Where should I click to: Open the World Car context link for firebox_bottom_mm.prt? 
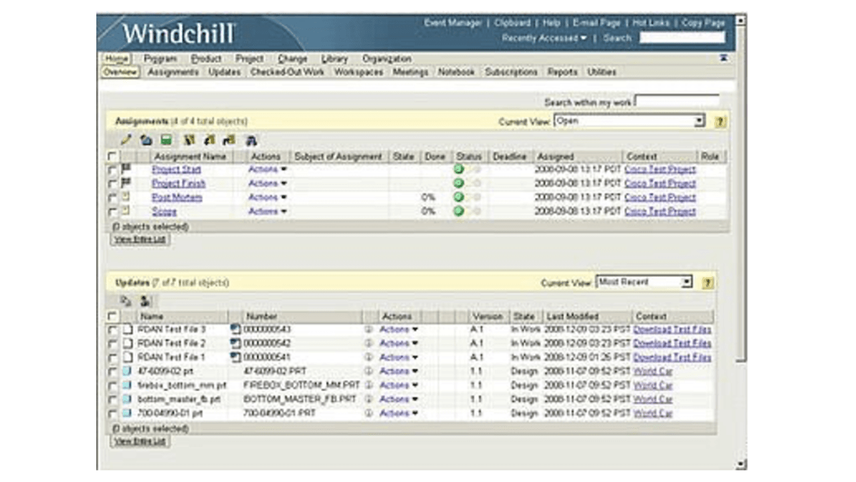click(x=653, y=386)
